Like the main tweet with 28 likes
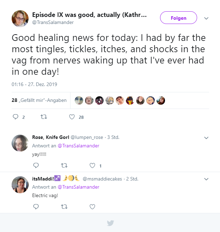 click(72, 117)
